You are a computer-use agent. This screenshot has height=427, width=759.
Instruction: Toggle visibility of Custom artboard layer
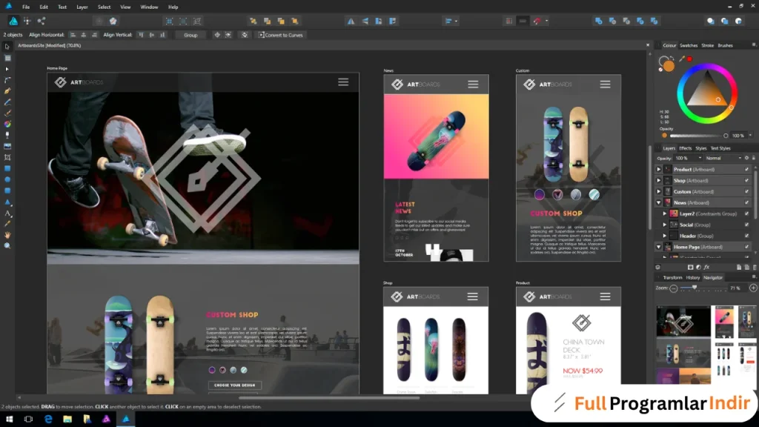point(747,192)
